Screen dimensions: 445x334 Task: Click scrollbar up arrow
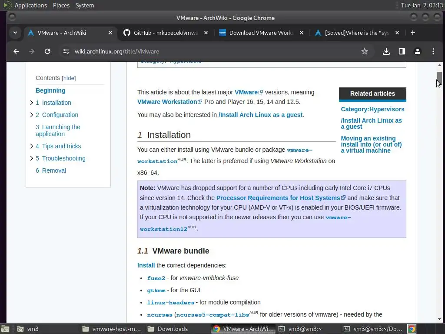tap(439, 65)
